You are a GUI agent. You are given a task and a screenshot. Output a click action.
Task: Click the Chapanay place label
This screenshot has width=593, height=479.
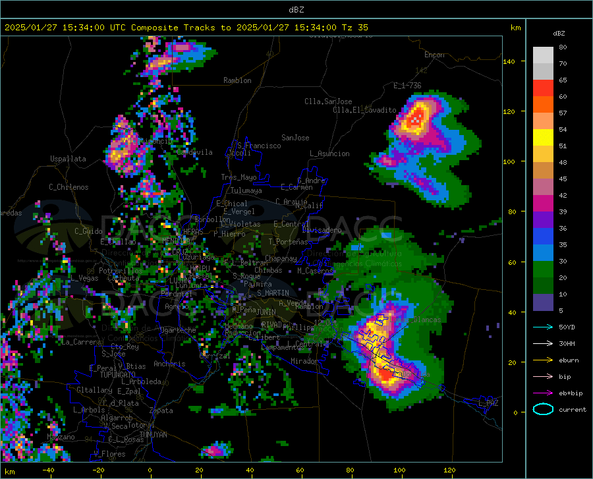(x=281, y=258)
